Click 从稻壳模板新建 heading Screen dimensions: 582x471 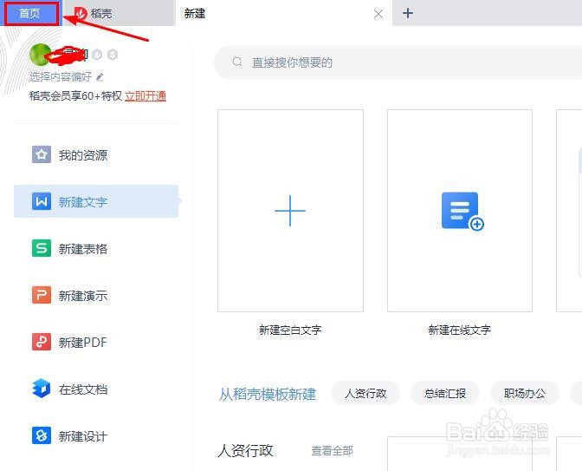pos(268,394)
